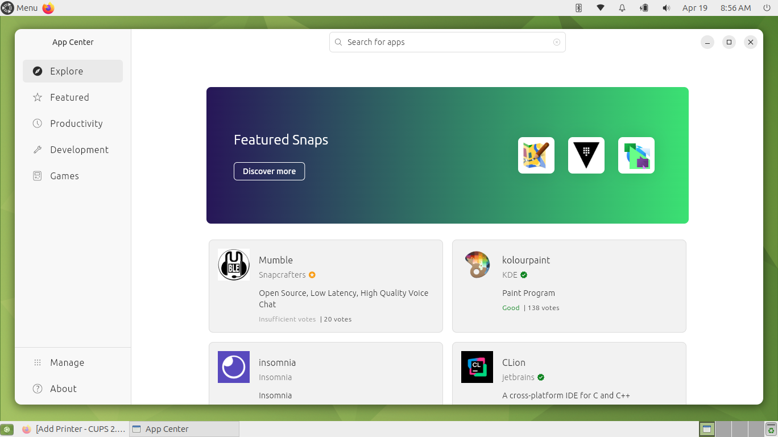Click the insomnia purple app icon
This screenshot has width=778, height=437.
pyautogui.click(x=234, y=367)
